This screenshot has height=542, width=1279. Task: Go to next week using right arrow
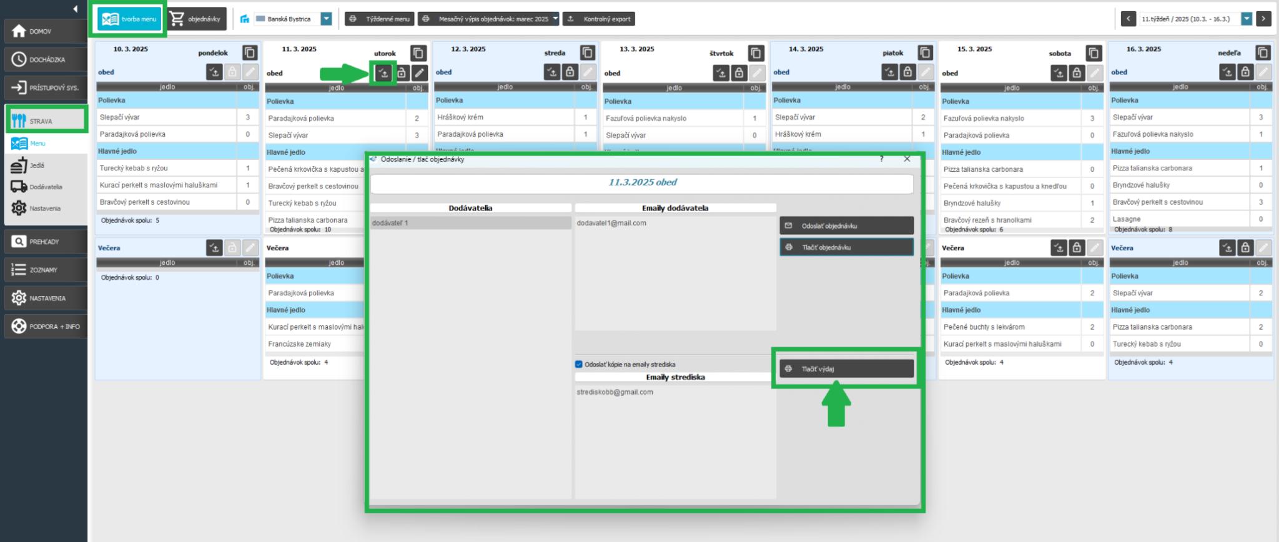[1263, 19]
